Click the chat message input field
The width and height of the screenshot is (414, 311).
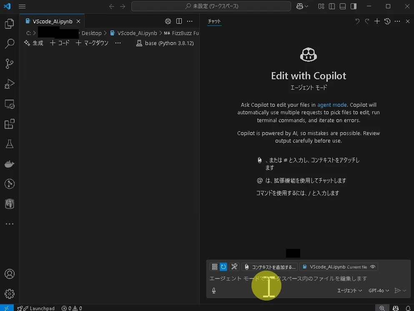(x=309, y=278)
